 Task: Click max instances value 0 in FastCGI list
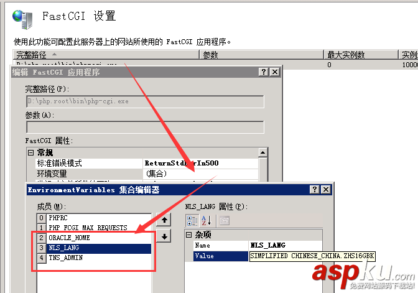[329, 65]
